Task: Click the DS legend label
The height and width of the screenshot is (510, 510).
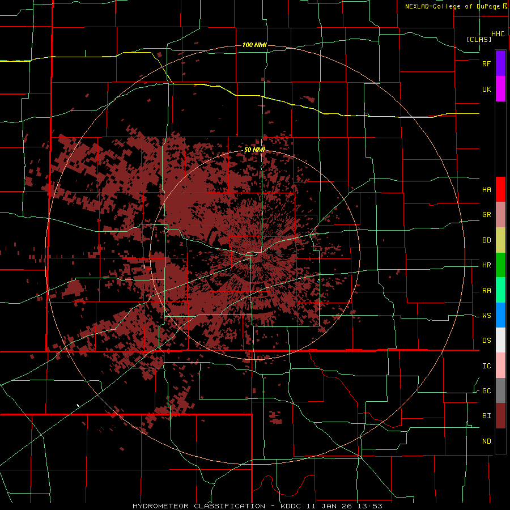Action: pos(486,340)
